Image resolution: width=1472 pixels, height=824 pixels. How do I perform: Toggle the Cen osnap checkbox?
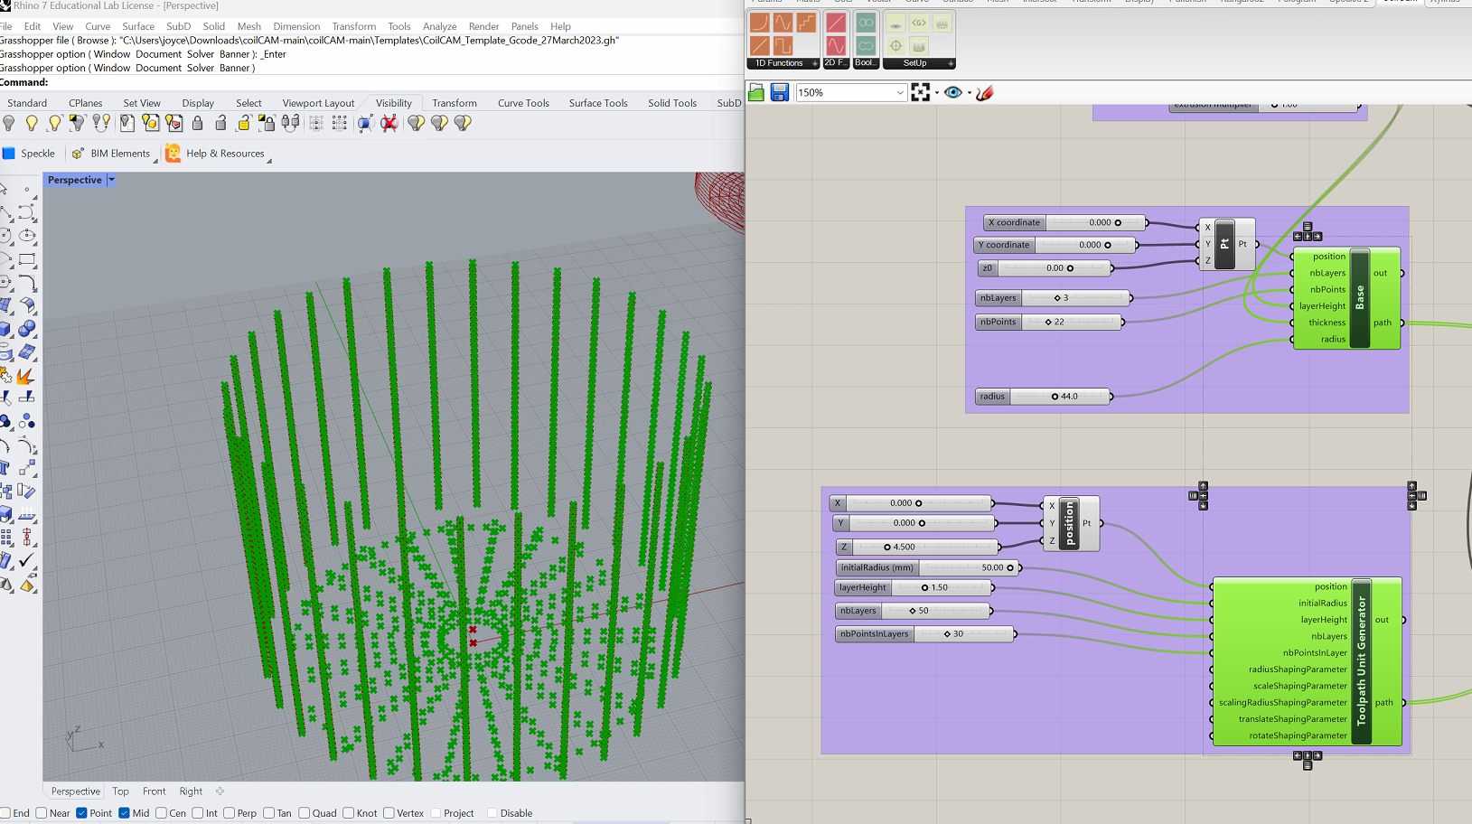click(x=161, y=813)
